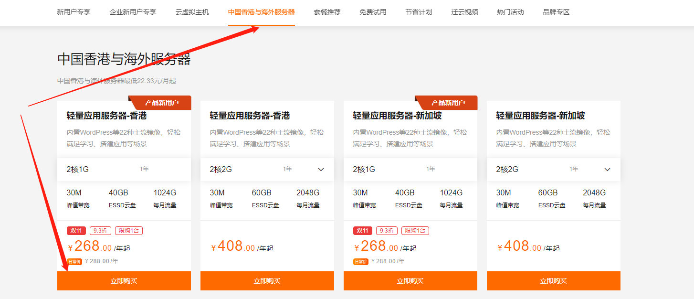Click 立即购买 for Hong Kong 2核2G server
694x299 pixels.
coord(267,281)
